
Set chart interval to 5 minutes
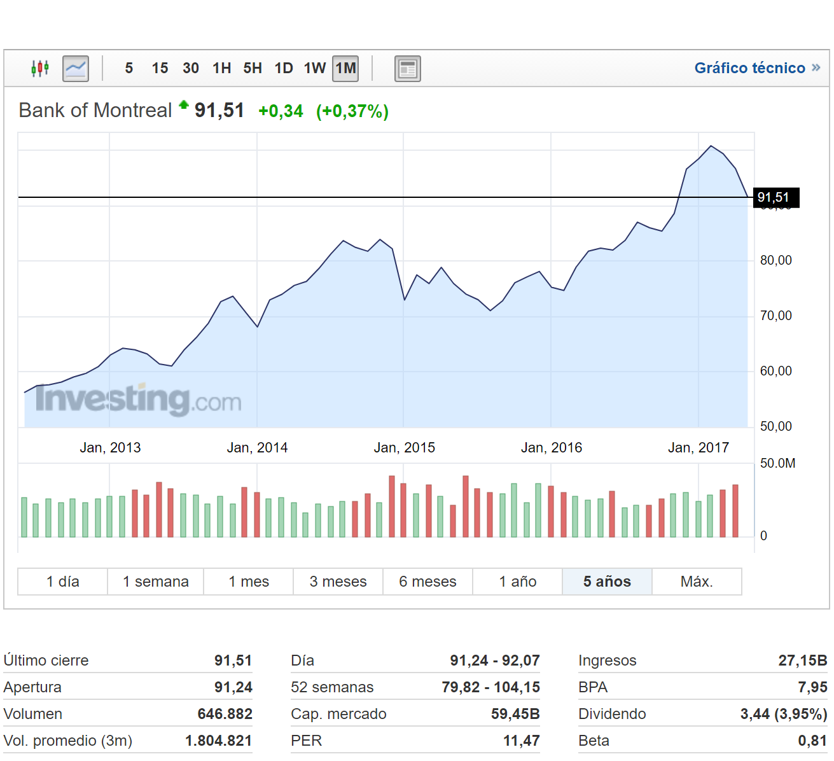pyautogui.click(x=129, y=68)
